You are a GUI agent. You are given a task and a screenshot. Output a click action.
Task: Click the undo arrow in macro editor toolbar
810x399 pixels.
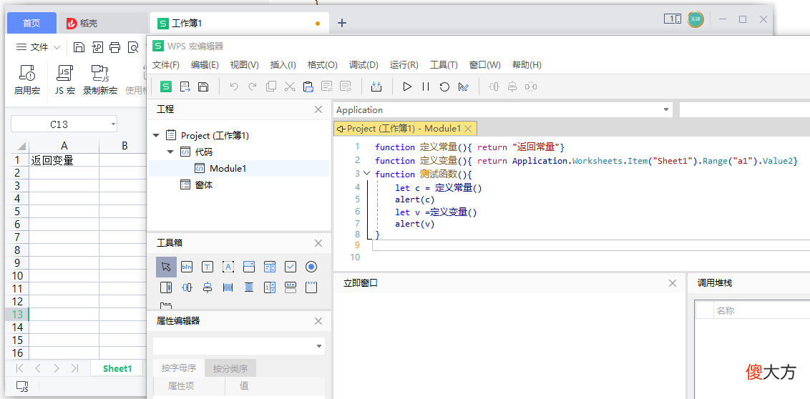[x=234, y=87]
